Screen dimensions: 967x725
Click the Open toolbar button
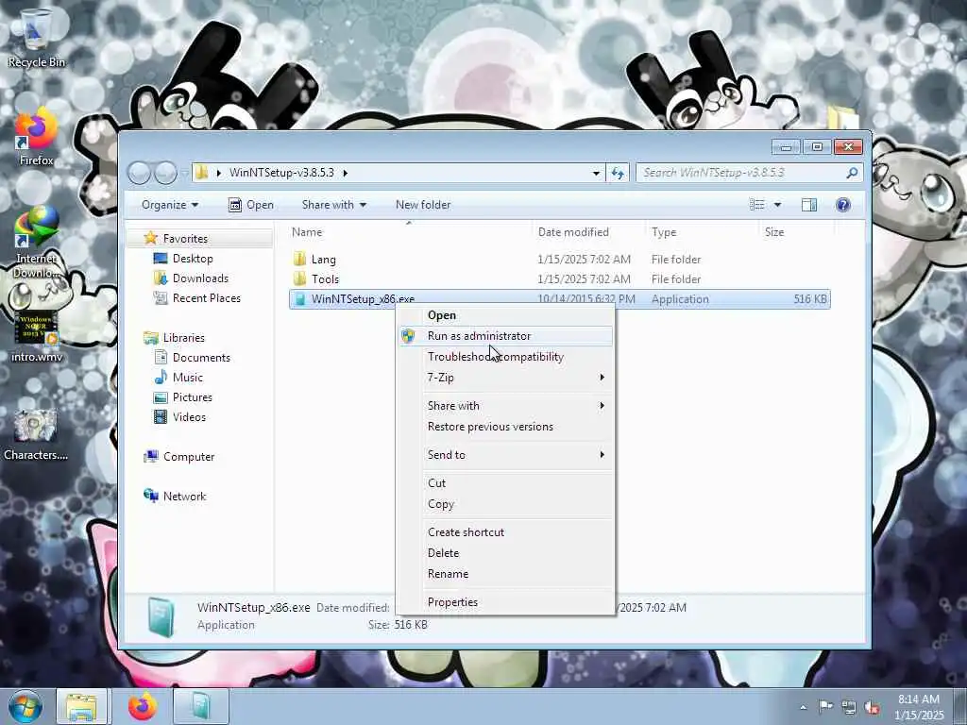coord(251,205)
